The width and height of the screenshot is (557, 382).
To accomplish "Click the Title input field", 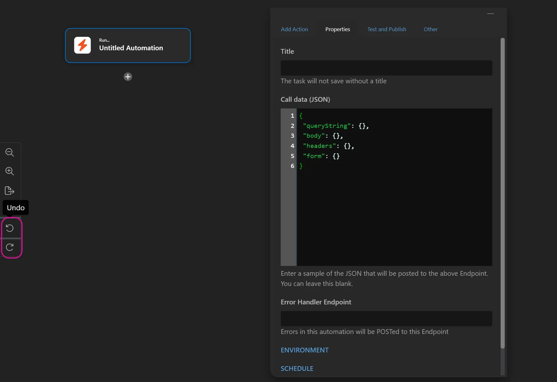I will 387,68.
